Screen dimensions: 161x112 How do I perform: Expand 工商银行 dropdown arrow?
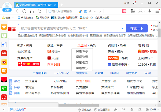pos(152,58)
